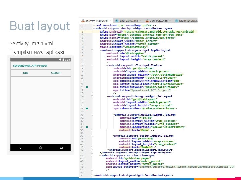Click the Buat layout slide heading
241x180 pixels.
[40, 26]
